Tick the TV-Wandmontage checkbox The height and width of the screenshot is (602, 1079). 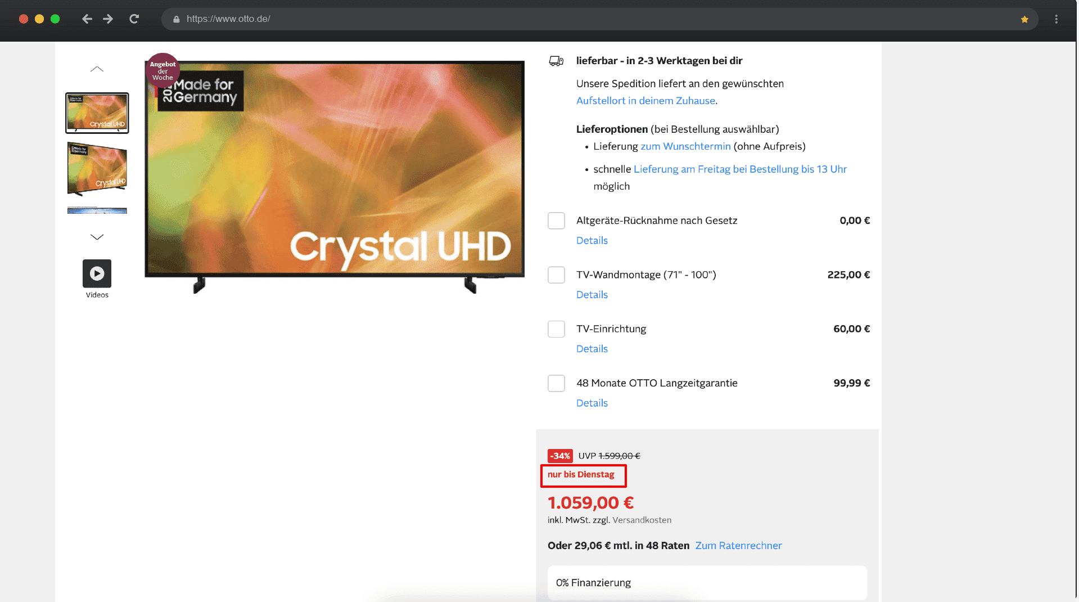(x=556, y=275)
